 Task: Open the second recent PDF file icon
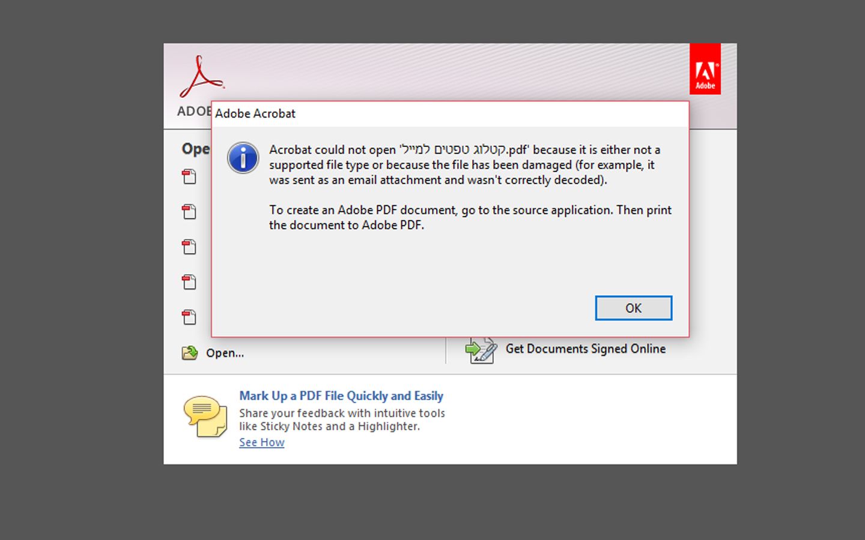[x=189, y=212]
